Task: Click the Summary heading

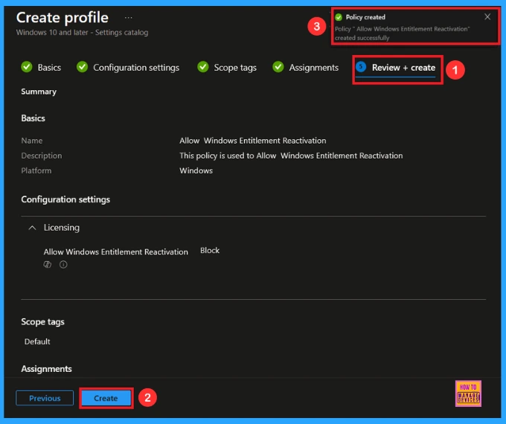Action: (39, 91)
